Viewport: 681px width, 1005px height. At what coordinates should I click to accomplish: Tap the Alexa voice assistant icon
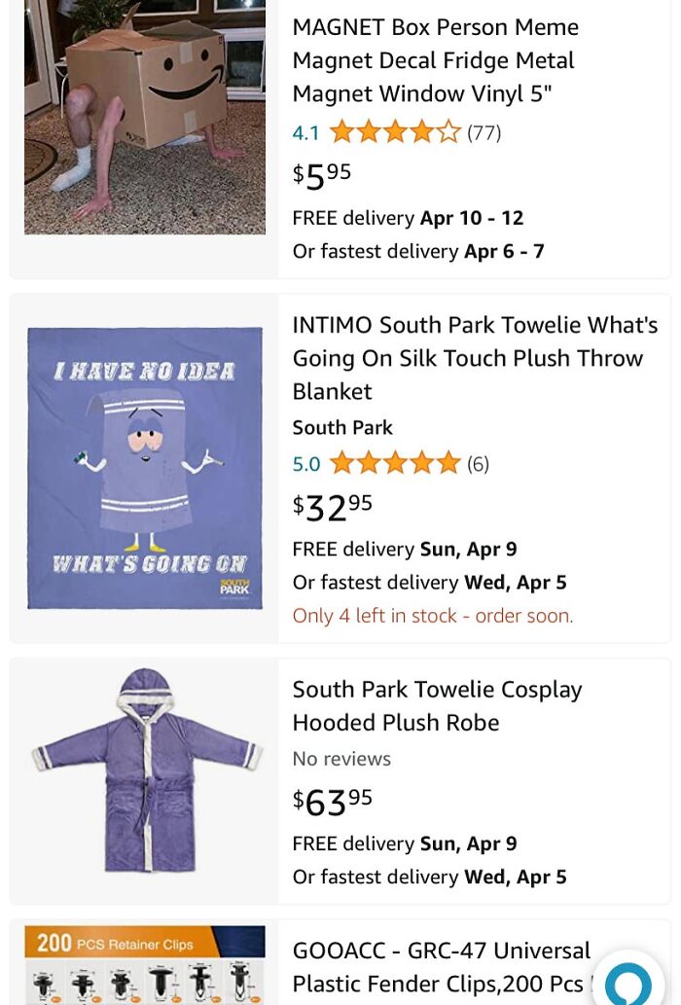(x=627, y=983)
